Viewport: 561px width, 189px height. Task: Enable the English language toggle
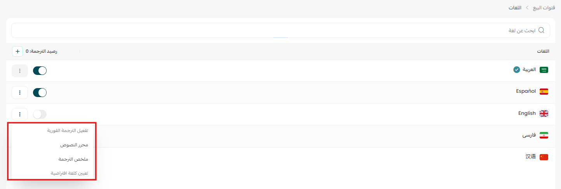point(40,114)
